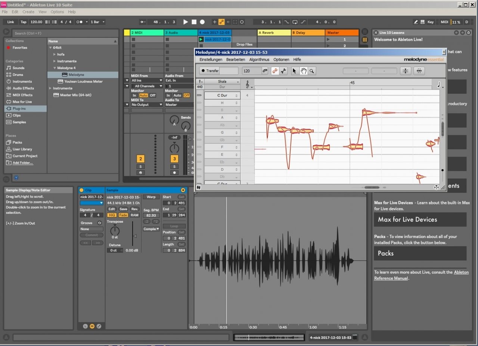The height and width of the screenshot is (346, 478).
Task: Disable the Fade toggle in Sample panel
Action: (123, 215)
